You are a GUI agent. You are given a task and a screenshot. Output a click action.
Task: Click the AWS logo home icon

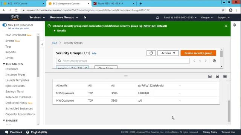tap(15, 18)
